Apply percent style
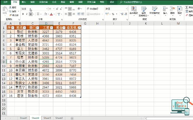The image size is (193, 120). pos(113,14)
